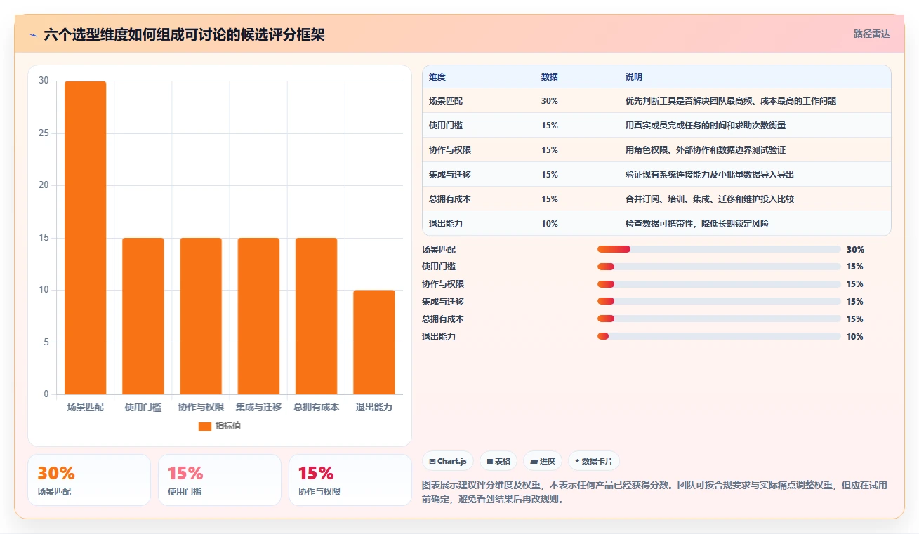Screen dimensions: 919x534
Task: Click the 表格 tag
Action: click(498, 461)
